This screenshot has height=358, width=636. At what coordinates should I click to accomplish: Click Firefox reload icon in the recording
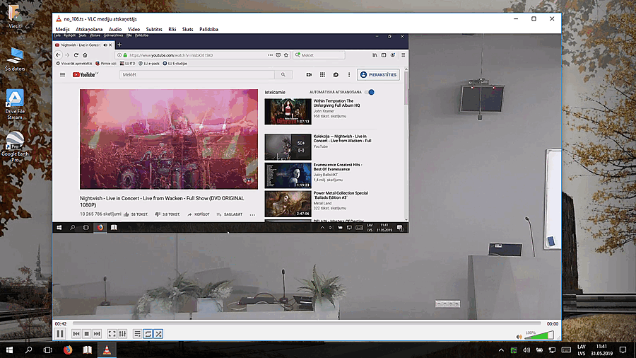(x=76, y=55)
